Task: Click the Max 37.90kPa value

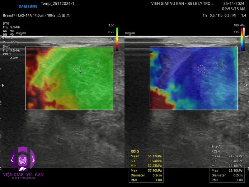Action: coord(155,170)
